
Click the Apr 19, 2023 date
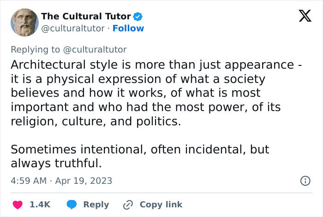click(x=84, y=181)
